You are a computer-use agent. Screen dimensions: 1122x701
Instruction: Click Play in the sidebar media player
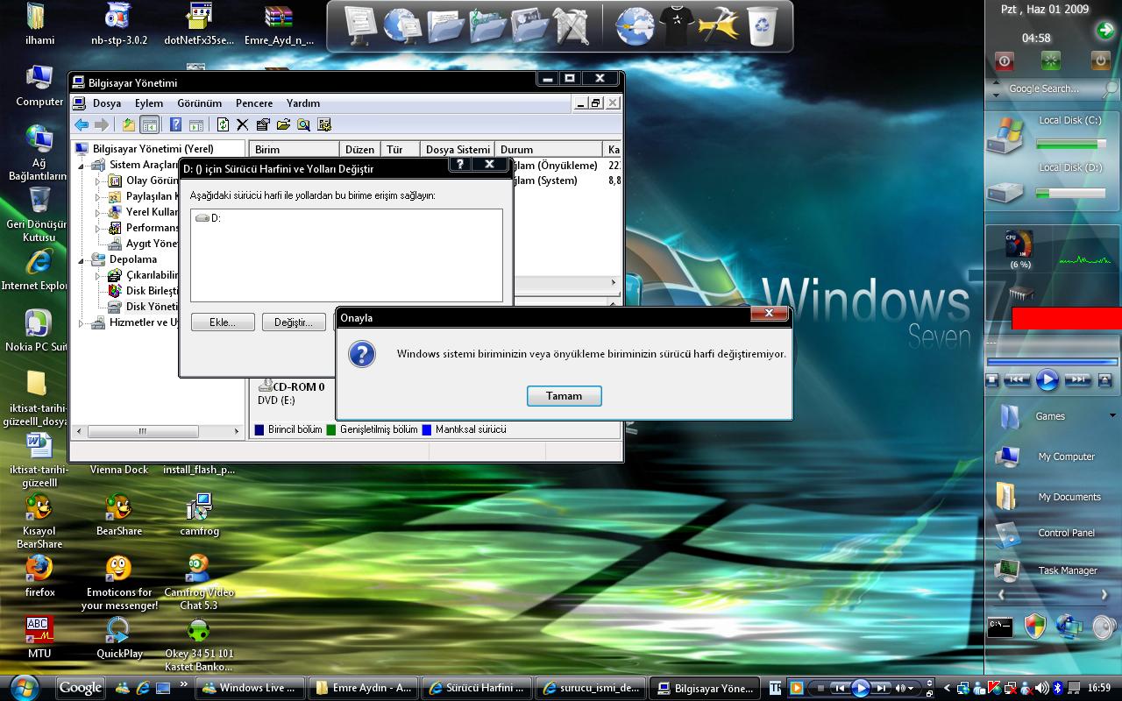[x=1047, y=380]
